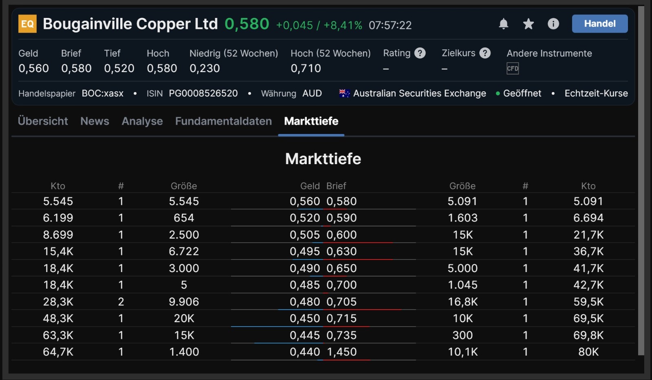This screenshot has height=380, width=652.
Task: Click the Australian flag icon
Action: pyautogui.click(x=344, y=93)
